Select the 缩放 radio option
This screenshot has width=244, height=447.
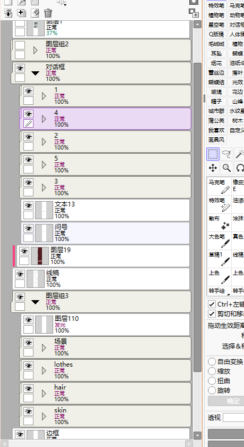point(212,371)
